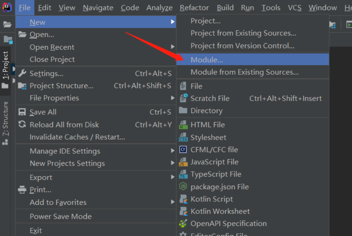Open the Refactor menu
The image size is (352, 236).
[x=194, y=8]
